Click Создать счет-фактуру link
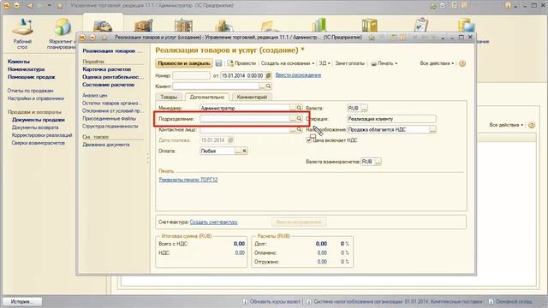548x308 pixels. point(213,222)
